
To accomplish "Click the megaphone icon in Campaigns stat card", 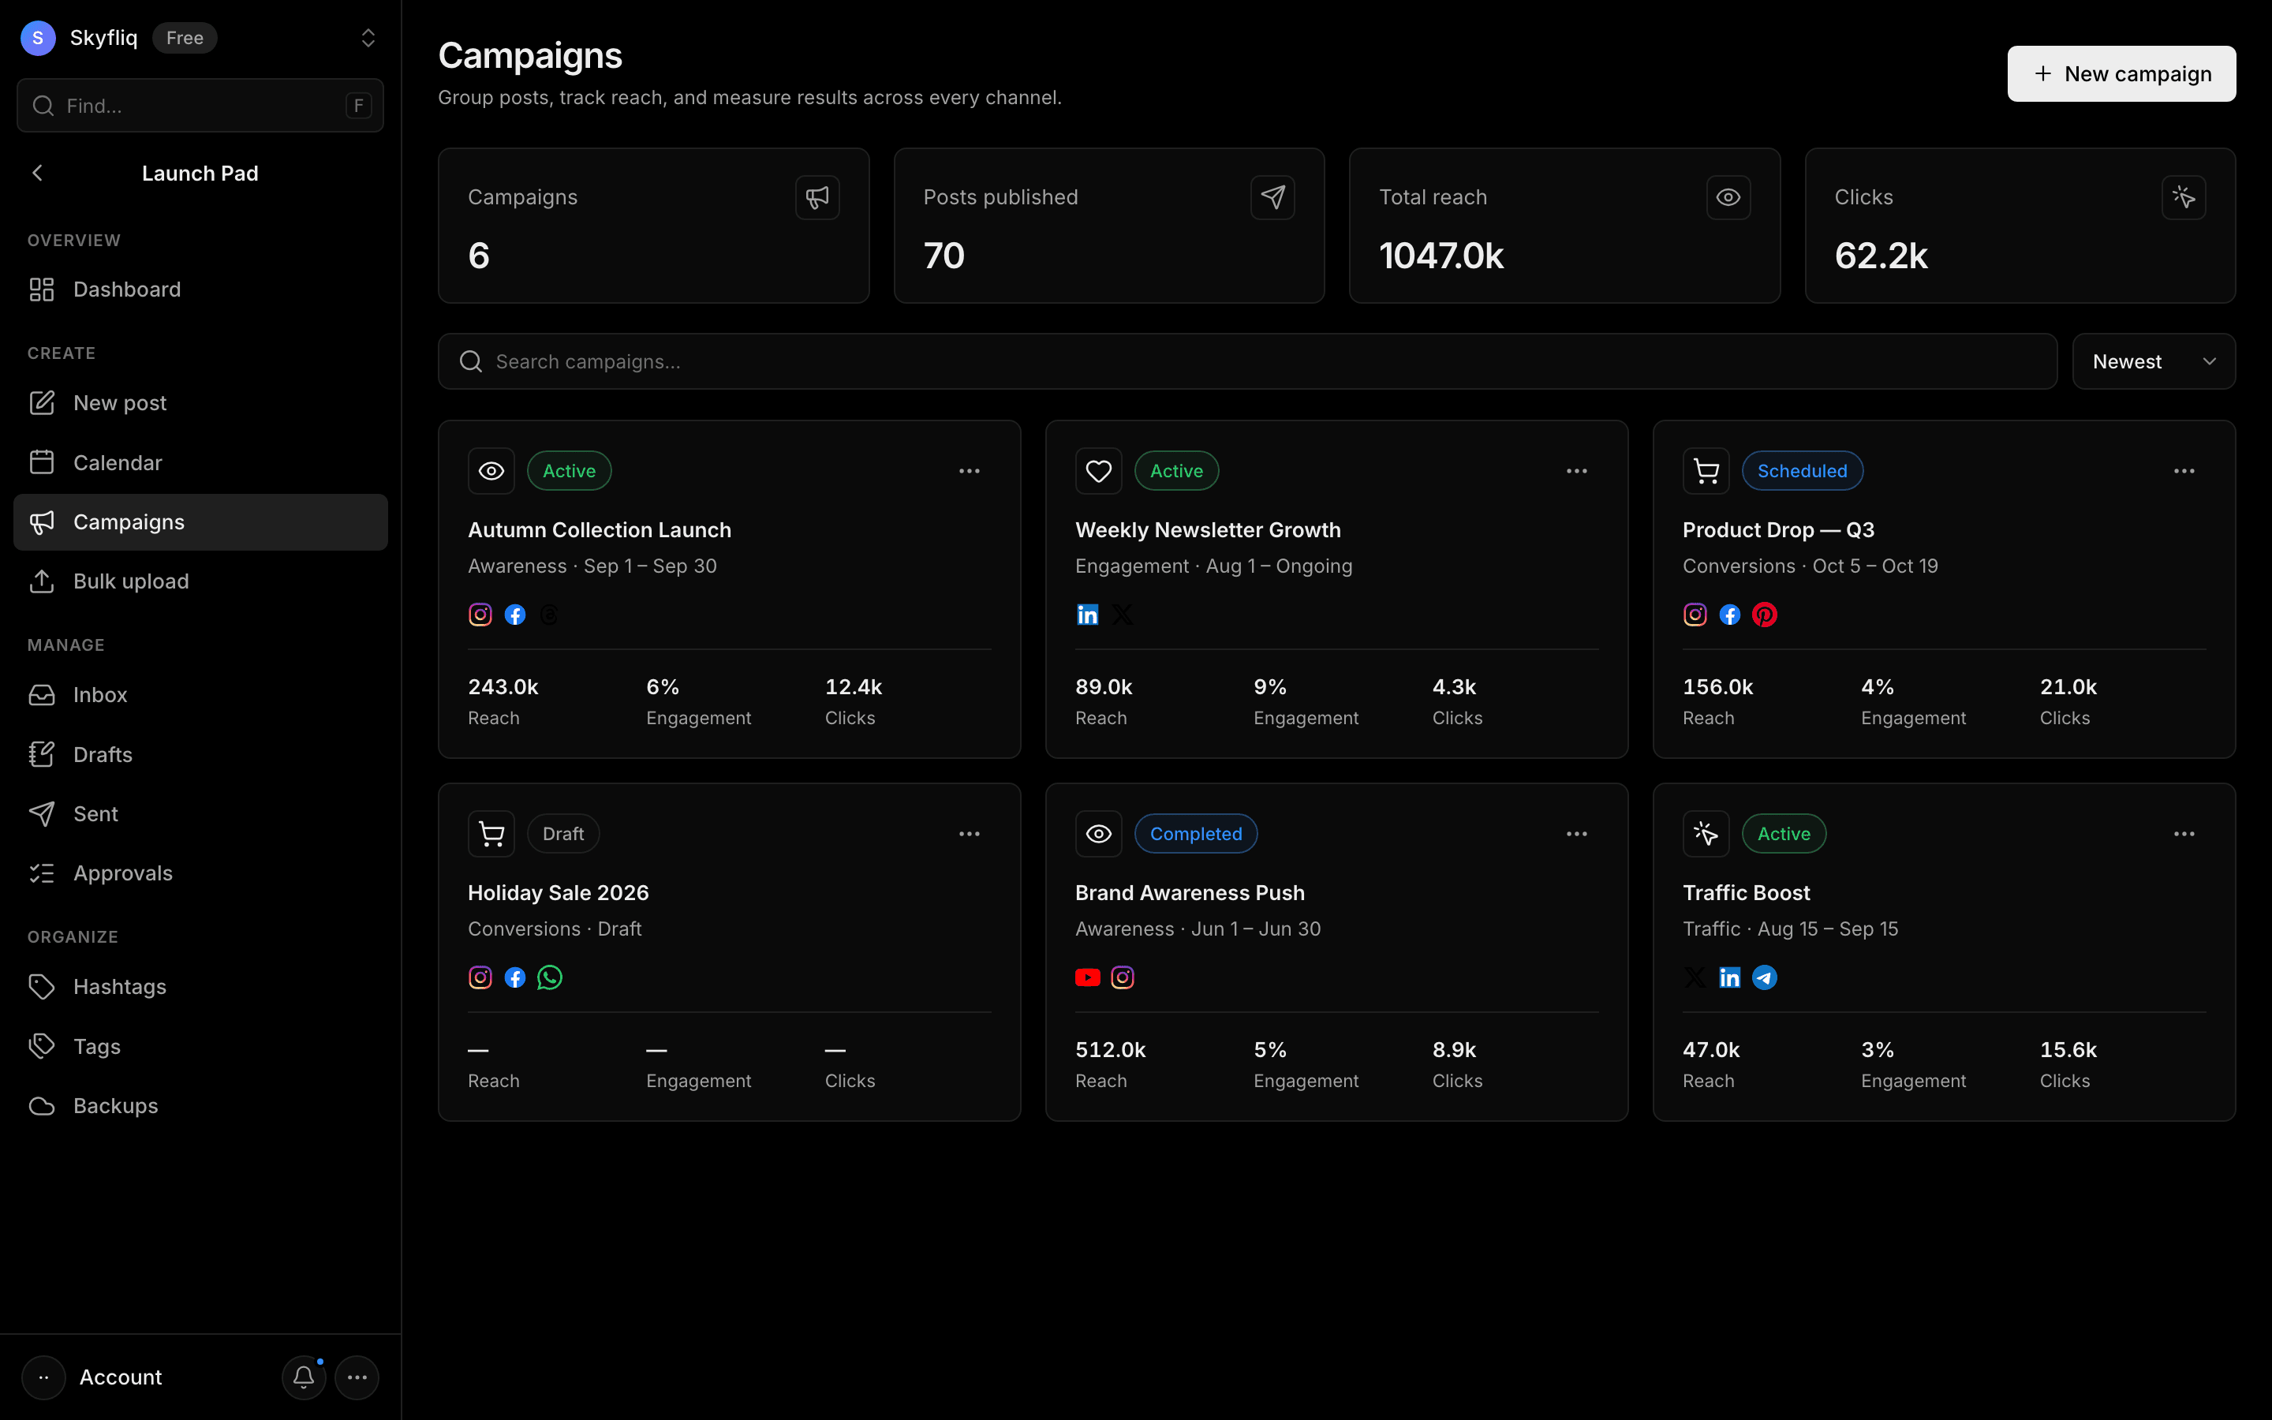I will pos(816,197).
